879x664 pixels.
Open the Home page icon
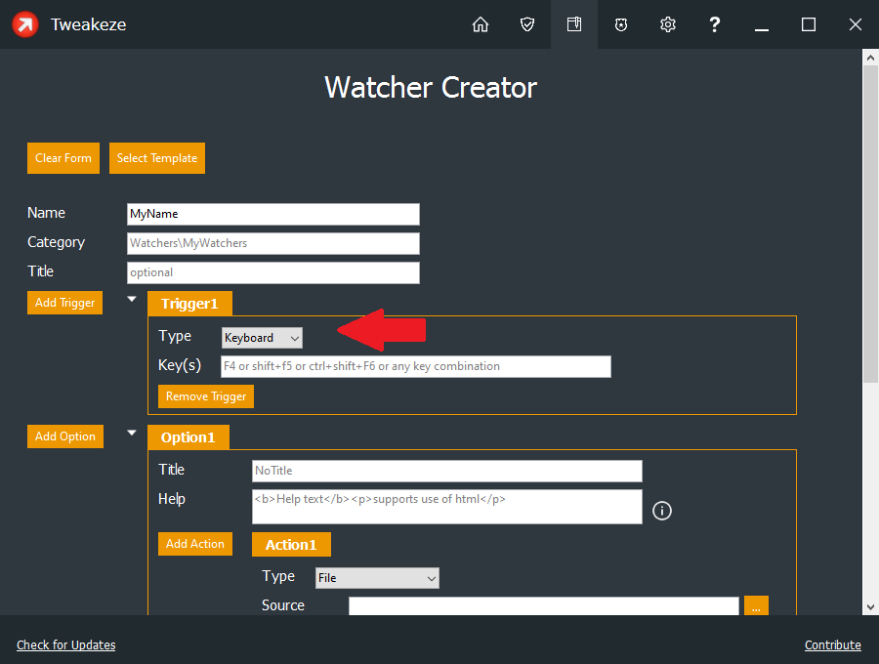[x=481, y=24]
